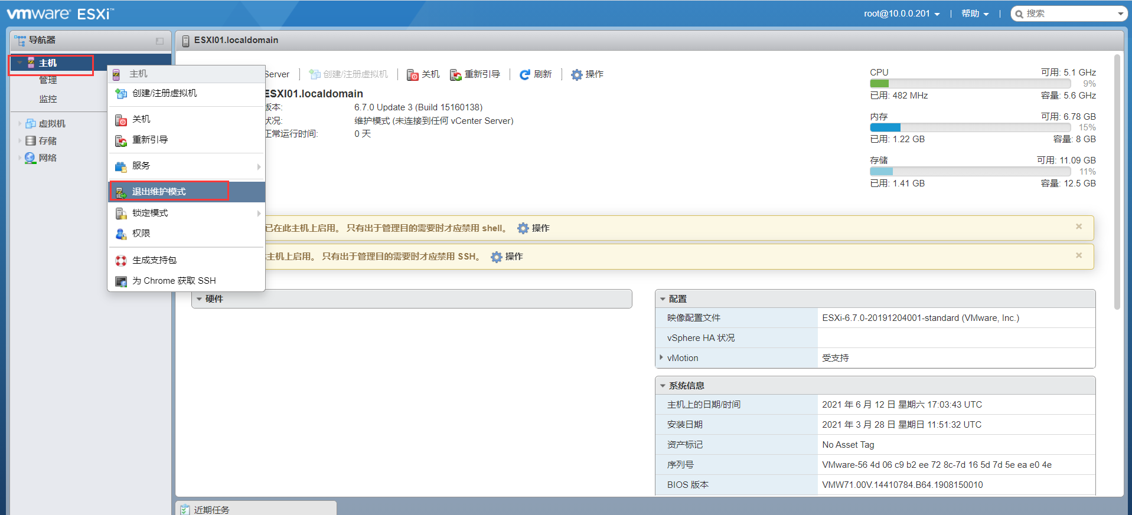Click the Refresh (刷新) toolbar icon
The width and height of the screenshot is (1132, 515).
pyautogui.click(x=525, y=74)
